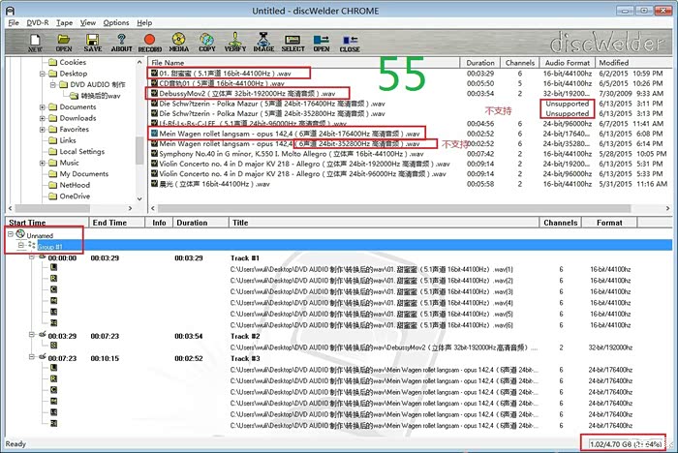Screen dimensions: 678x453
Task: Click the IMAGE toolbar icon
Action: point(263,41)
